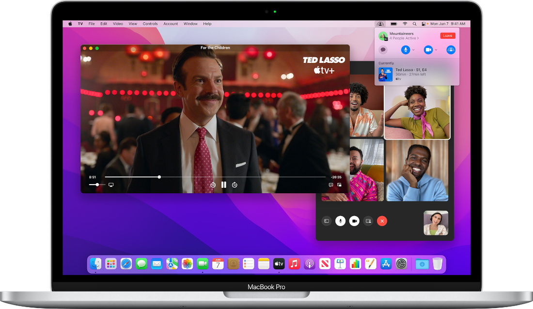This screenshot has height=309, width=533.
Task: Turn off camera in the FaceTime window
Action: (x=354, y=221)
